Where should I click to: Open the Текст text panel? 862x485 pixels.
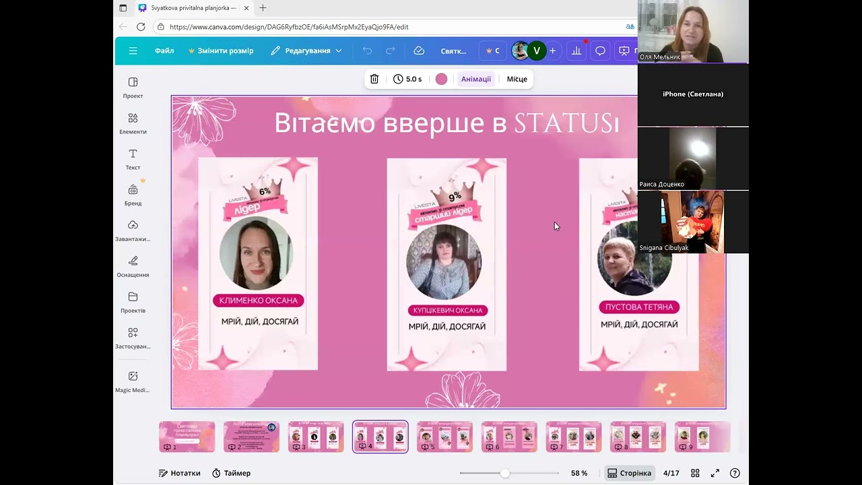click(x=133, y=159)
